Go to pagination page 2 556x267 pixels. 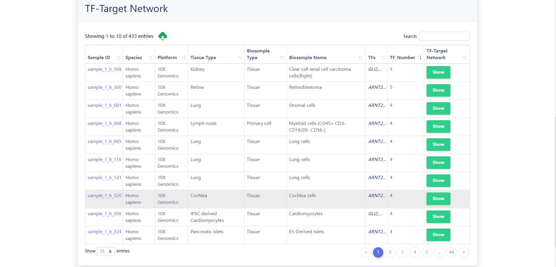point(390,252)
